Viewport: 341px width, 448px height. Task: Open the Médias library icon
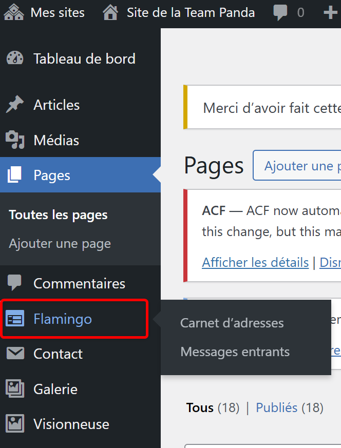pos(14,140)
